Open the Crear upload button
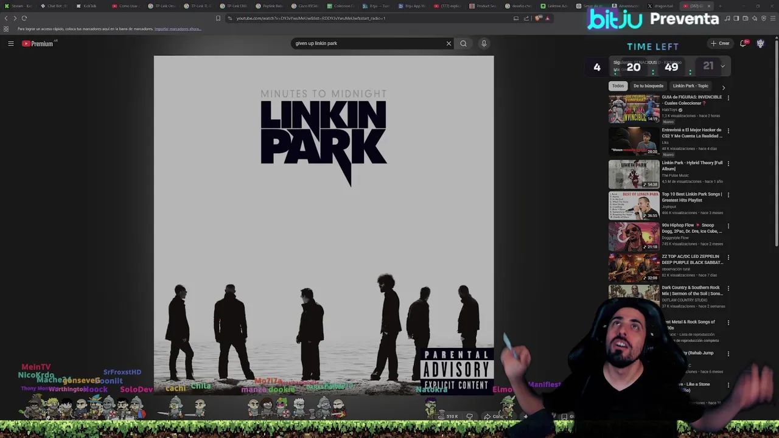 [720, 43]
